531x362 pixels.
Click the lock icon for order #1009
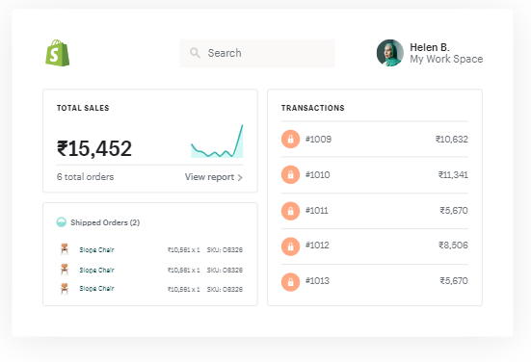coord(291,139)
